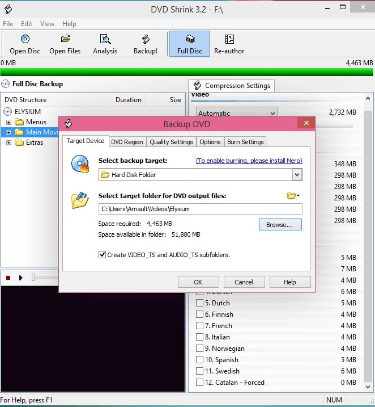Screen dimensions: 375x407
Task: Open the View menu
Action: 47,24
